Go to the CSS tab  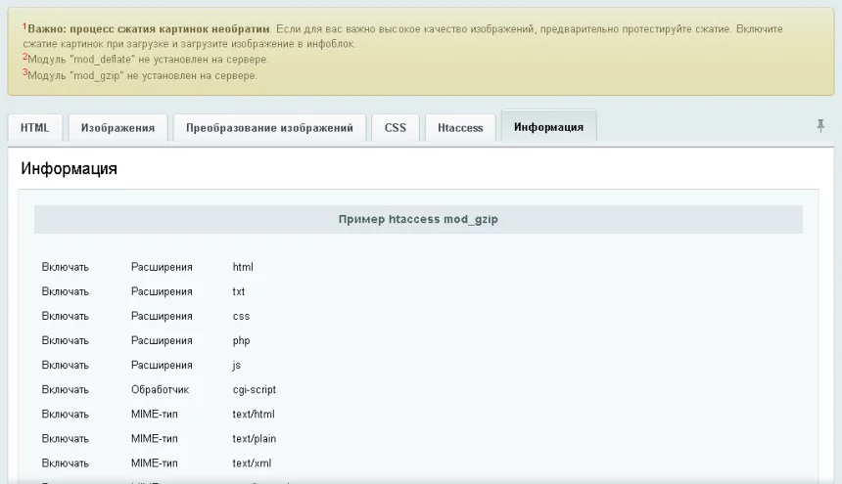click(396, 128)
